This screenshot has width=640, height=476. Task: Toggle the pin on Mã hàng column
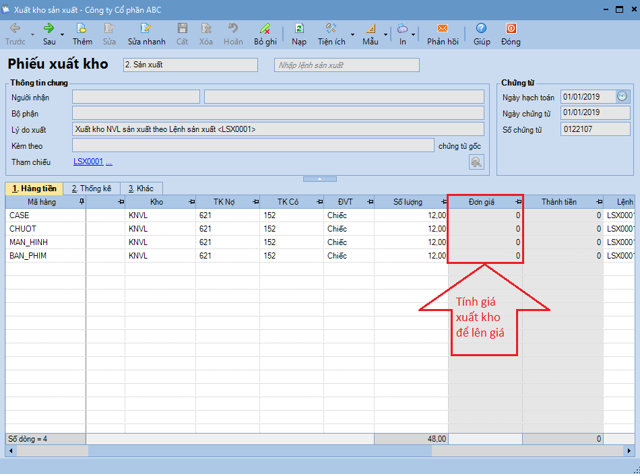click(82, 202)
